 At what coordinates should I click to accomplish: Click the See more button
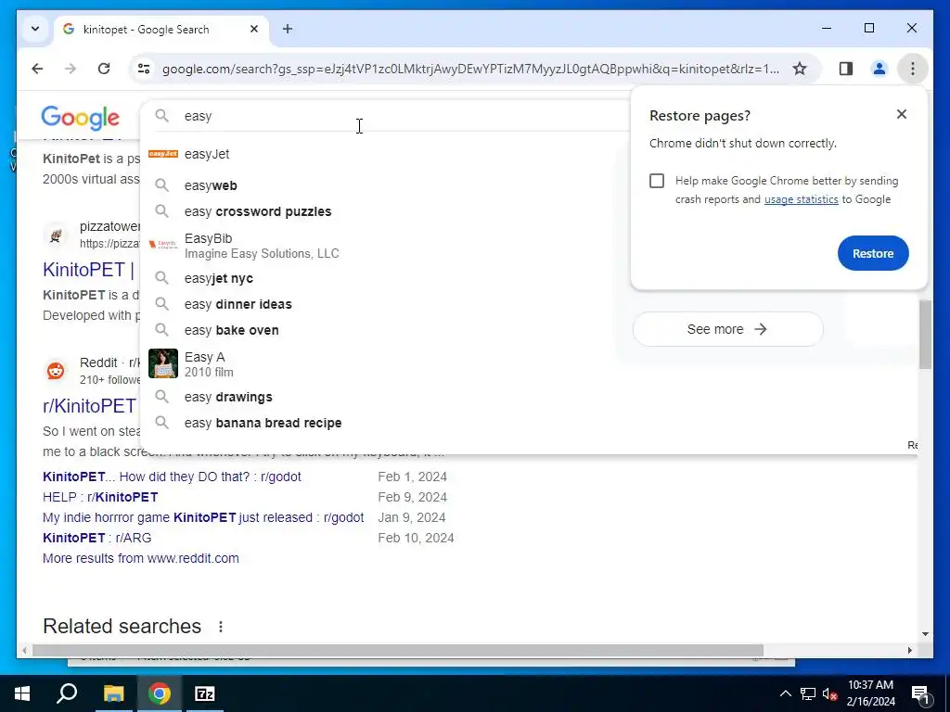coord(727,329)
